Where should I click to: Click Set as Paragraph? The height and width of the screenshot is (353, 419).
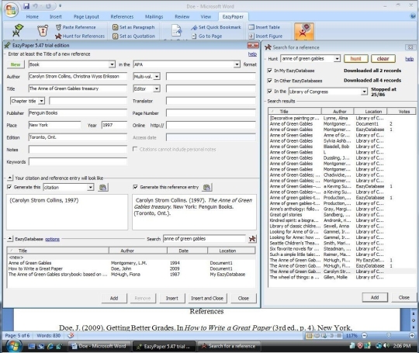coord(133,27)
